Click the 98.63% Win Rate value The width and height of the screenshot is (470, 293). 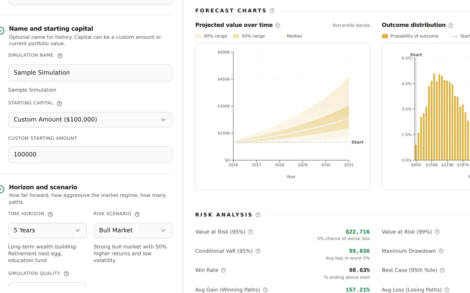(359, 270)
